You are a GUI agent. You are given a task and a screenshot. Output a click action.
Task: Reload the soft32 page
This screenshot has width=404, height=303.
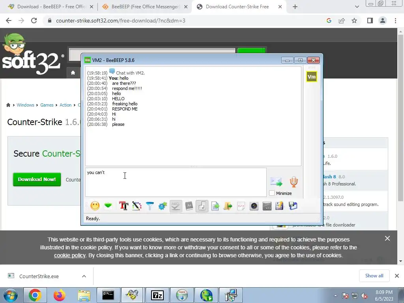click(x=34, y=21)
